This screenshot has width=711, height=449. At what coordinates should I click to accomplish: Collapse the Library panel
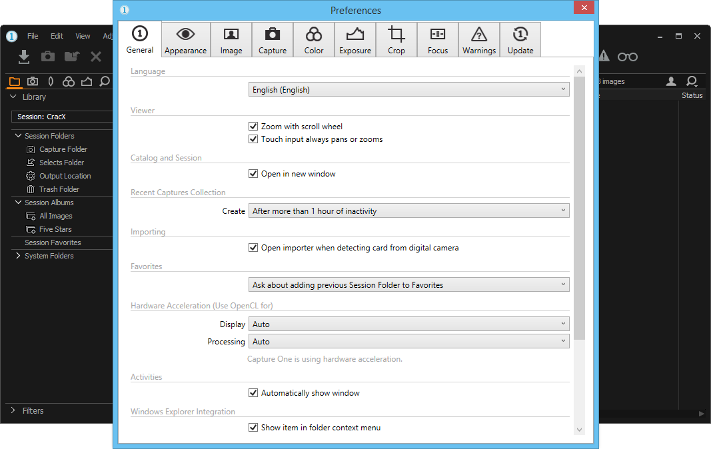pos(13,97)
